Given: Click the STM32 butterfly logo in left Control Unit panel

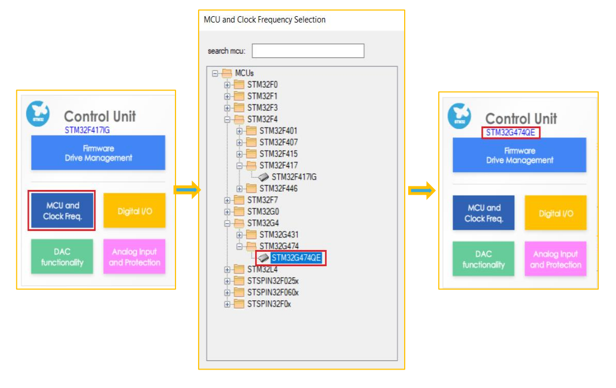Looking at the screenshot, I should [x=38, y=114].
